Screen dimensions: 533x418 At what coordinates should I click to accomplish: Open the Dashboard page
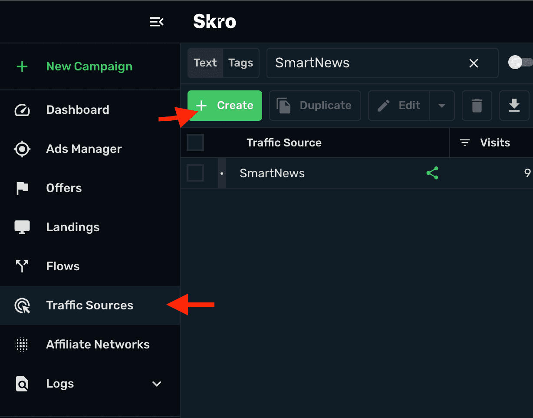pyautogui.click(x=78, y=110)
